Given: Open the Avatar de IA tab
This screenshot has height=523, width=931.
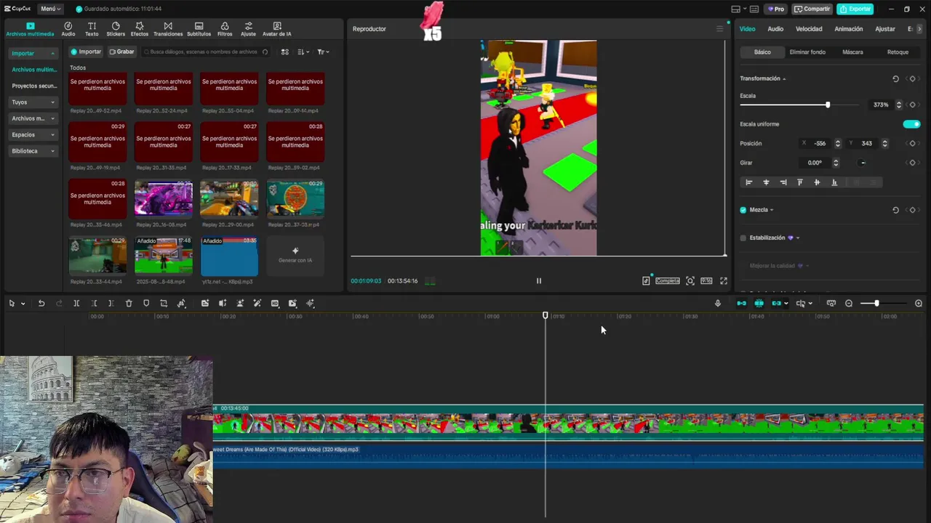Looking at the screenshot, I should point(276,29).
